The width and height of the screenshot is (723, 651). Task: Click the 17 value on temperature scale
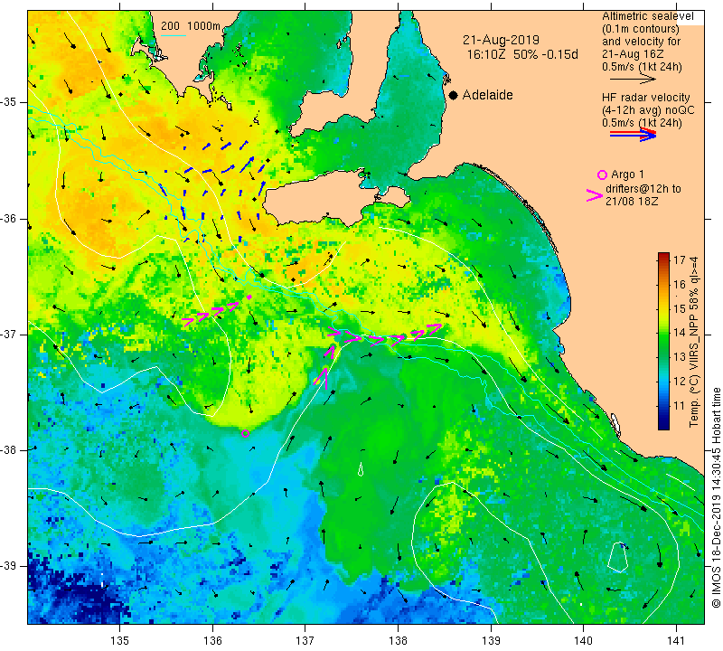[680, 259]
